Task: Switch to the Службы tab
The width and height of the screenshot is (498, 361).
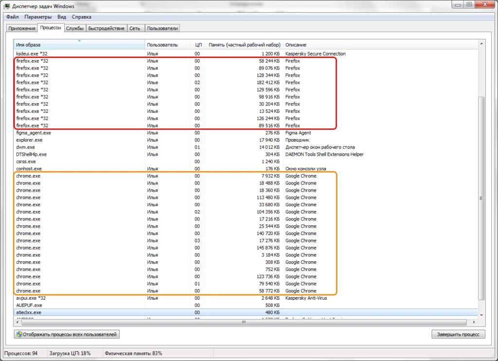Action: [x=74, y=28]
